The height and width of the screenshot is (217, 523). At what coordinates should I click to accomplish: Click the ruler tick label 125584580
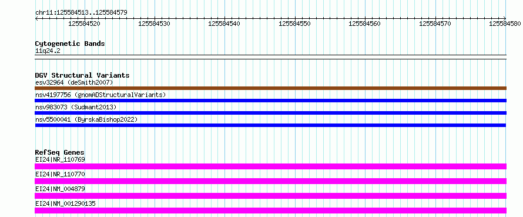[505, 24]
